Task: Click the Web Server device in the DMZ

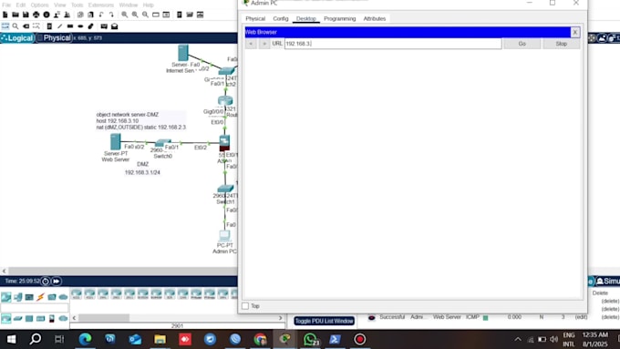Action: click(116, 142)
